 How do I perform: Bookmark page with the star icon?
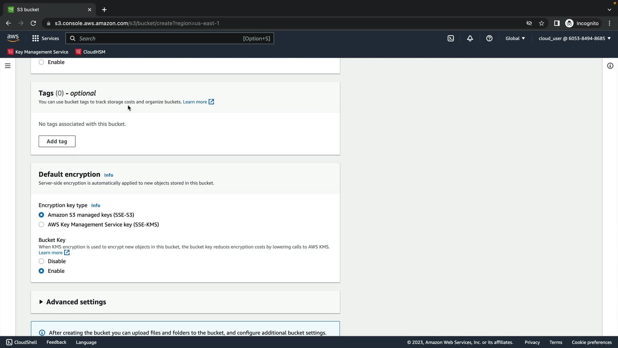(541, 23)
